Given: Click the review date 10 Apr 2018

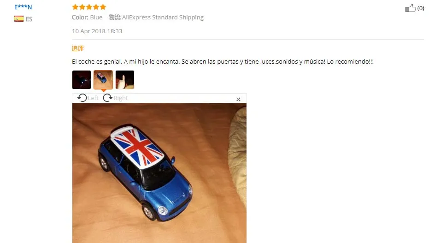Looking at the screenshot, I should (97, 31).
